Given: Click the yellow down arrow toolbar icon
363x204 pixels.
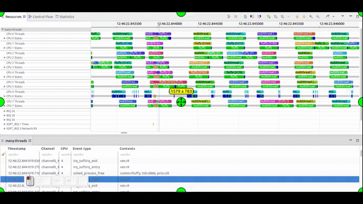Looking at the screenshot, I should pos(304,16).
